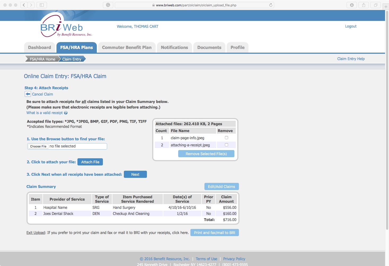Click the Choose File field
Image resolution: width=389 pixels, height=266 pixels.
[38, 146]
